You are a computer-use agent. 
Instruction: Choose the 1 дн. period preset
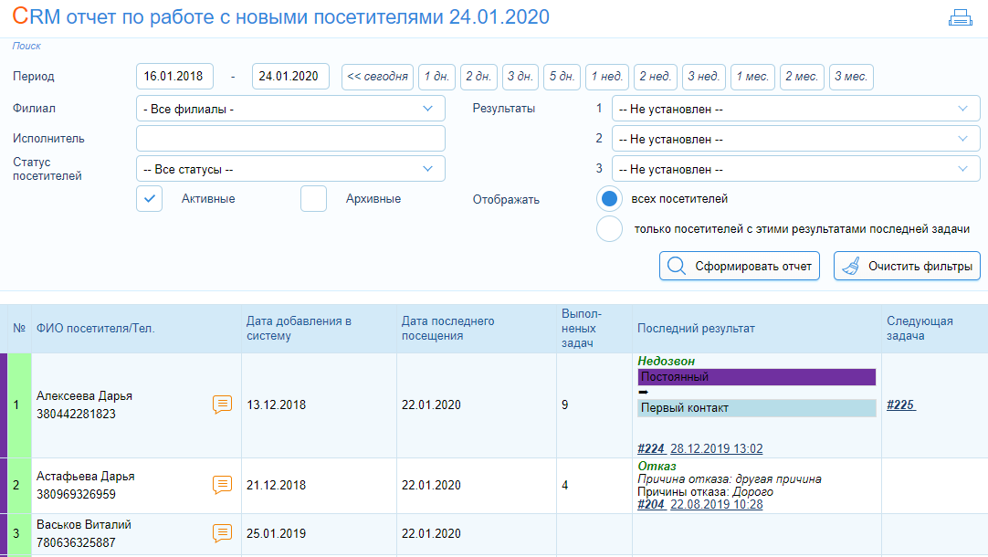click(x=436, y=77)
